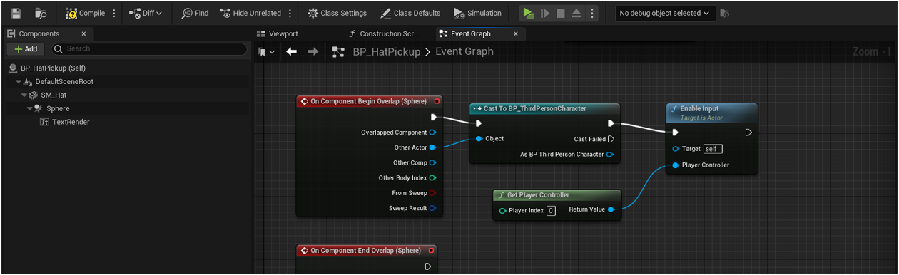Click BP_HatPickup in the breadcrumb
Screen dimensions: 899x275
point(387,51)
